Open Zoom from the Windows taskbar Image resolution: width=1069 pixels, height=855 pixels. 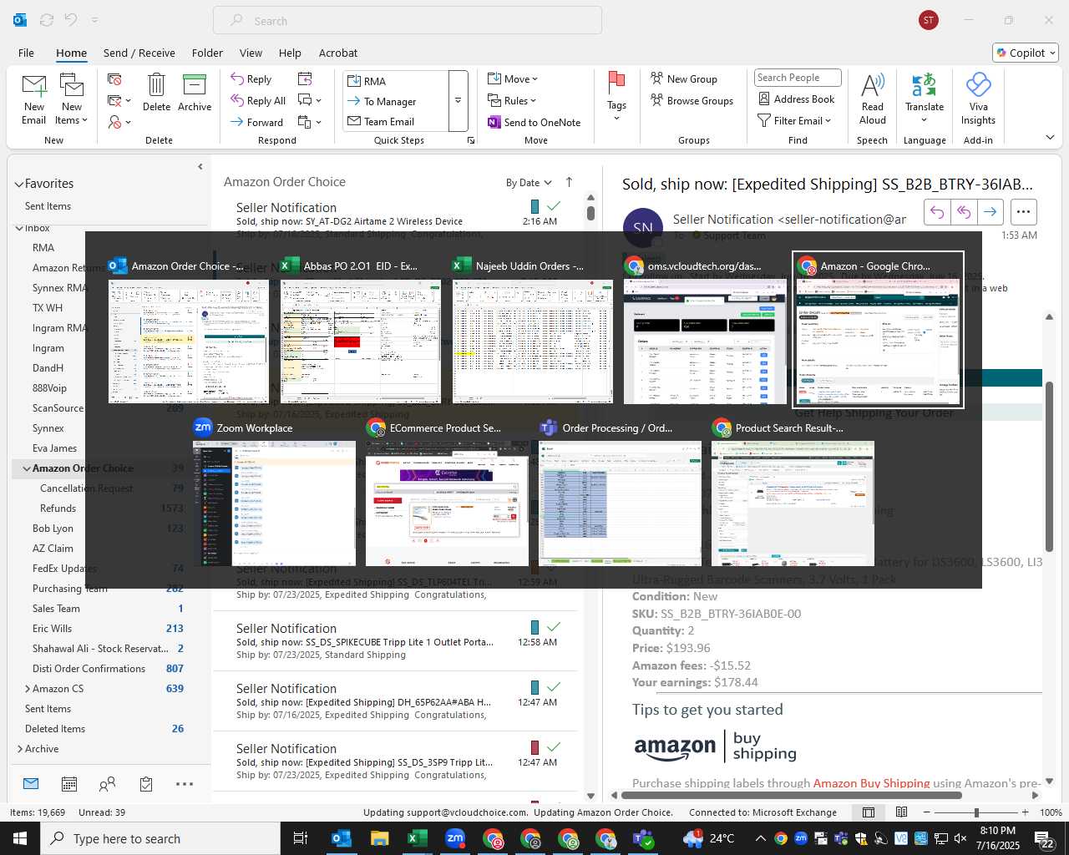[454, 838]
